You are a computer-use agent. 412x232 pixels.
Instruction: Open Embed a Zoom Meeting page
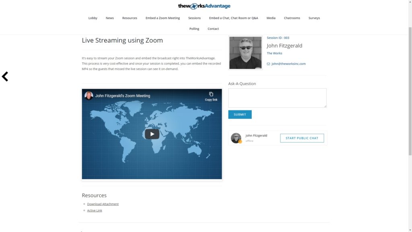[x=163, y=18]
